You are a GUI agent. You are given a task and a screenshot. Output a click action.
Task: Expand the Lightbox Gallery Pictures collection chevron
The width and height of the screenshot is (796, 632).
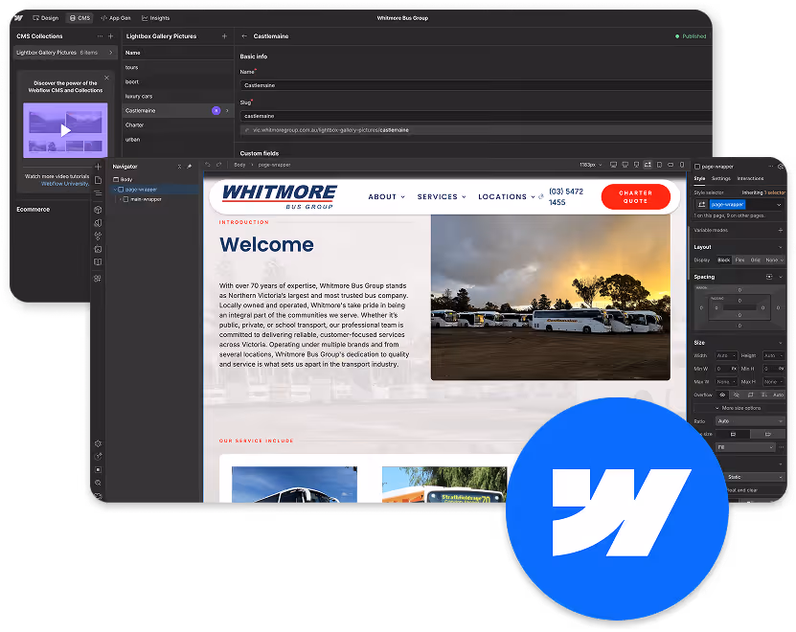tap(111, 53)
